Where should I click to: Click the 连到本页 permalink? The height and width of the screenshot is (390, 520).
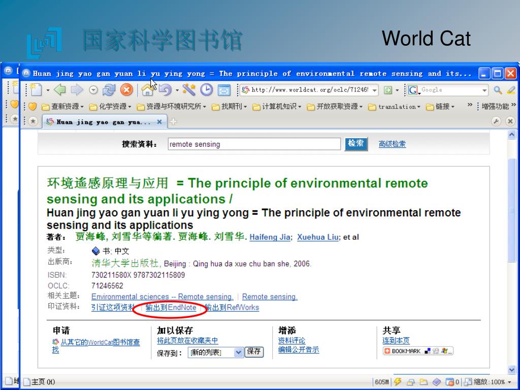click(x=396, y=341)
